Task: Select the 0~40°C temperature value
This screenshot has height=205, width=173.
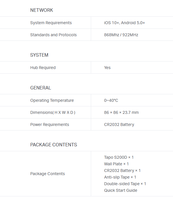Action: tap(111, 100)
